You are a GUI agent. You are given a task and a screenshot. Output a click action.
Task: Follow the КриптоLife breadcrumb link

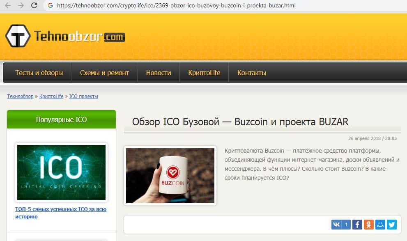pyautogui.click(x=51, y=96)
